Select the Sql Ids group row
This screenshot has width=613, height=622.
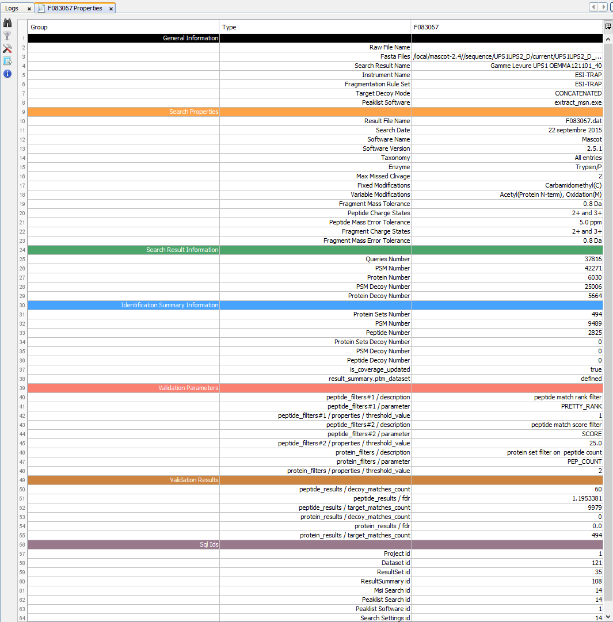[x=315, y=544]
